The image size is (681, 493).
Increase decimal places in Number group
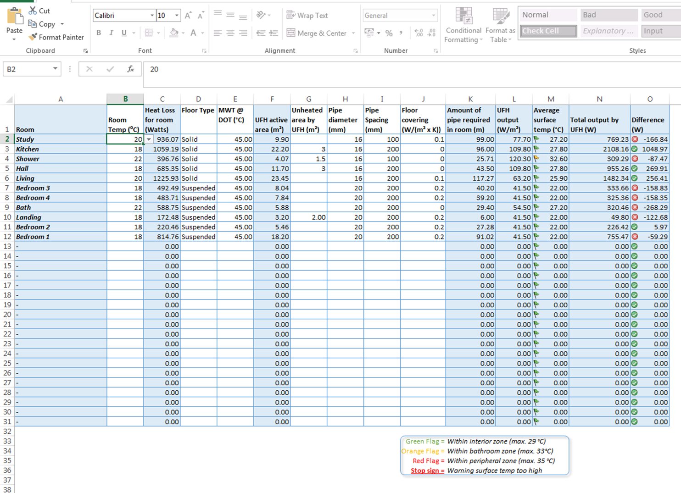pos(419,33)
